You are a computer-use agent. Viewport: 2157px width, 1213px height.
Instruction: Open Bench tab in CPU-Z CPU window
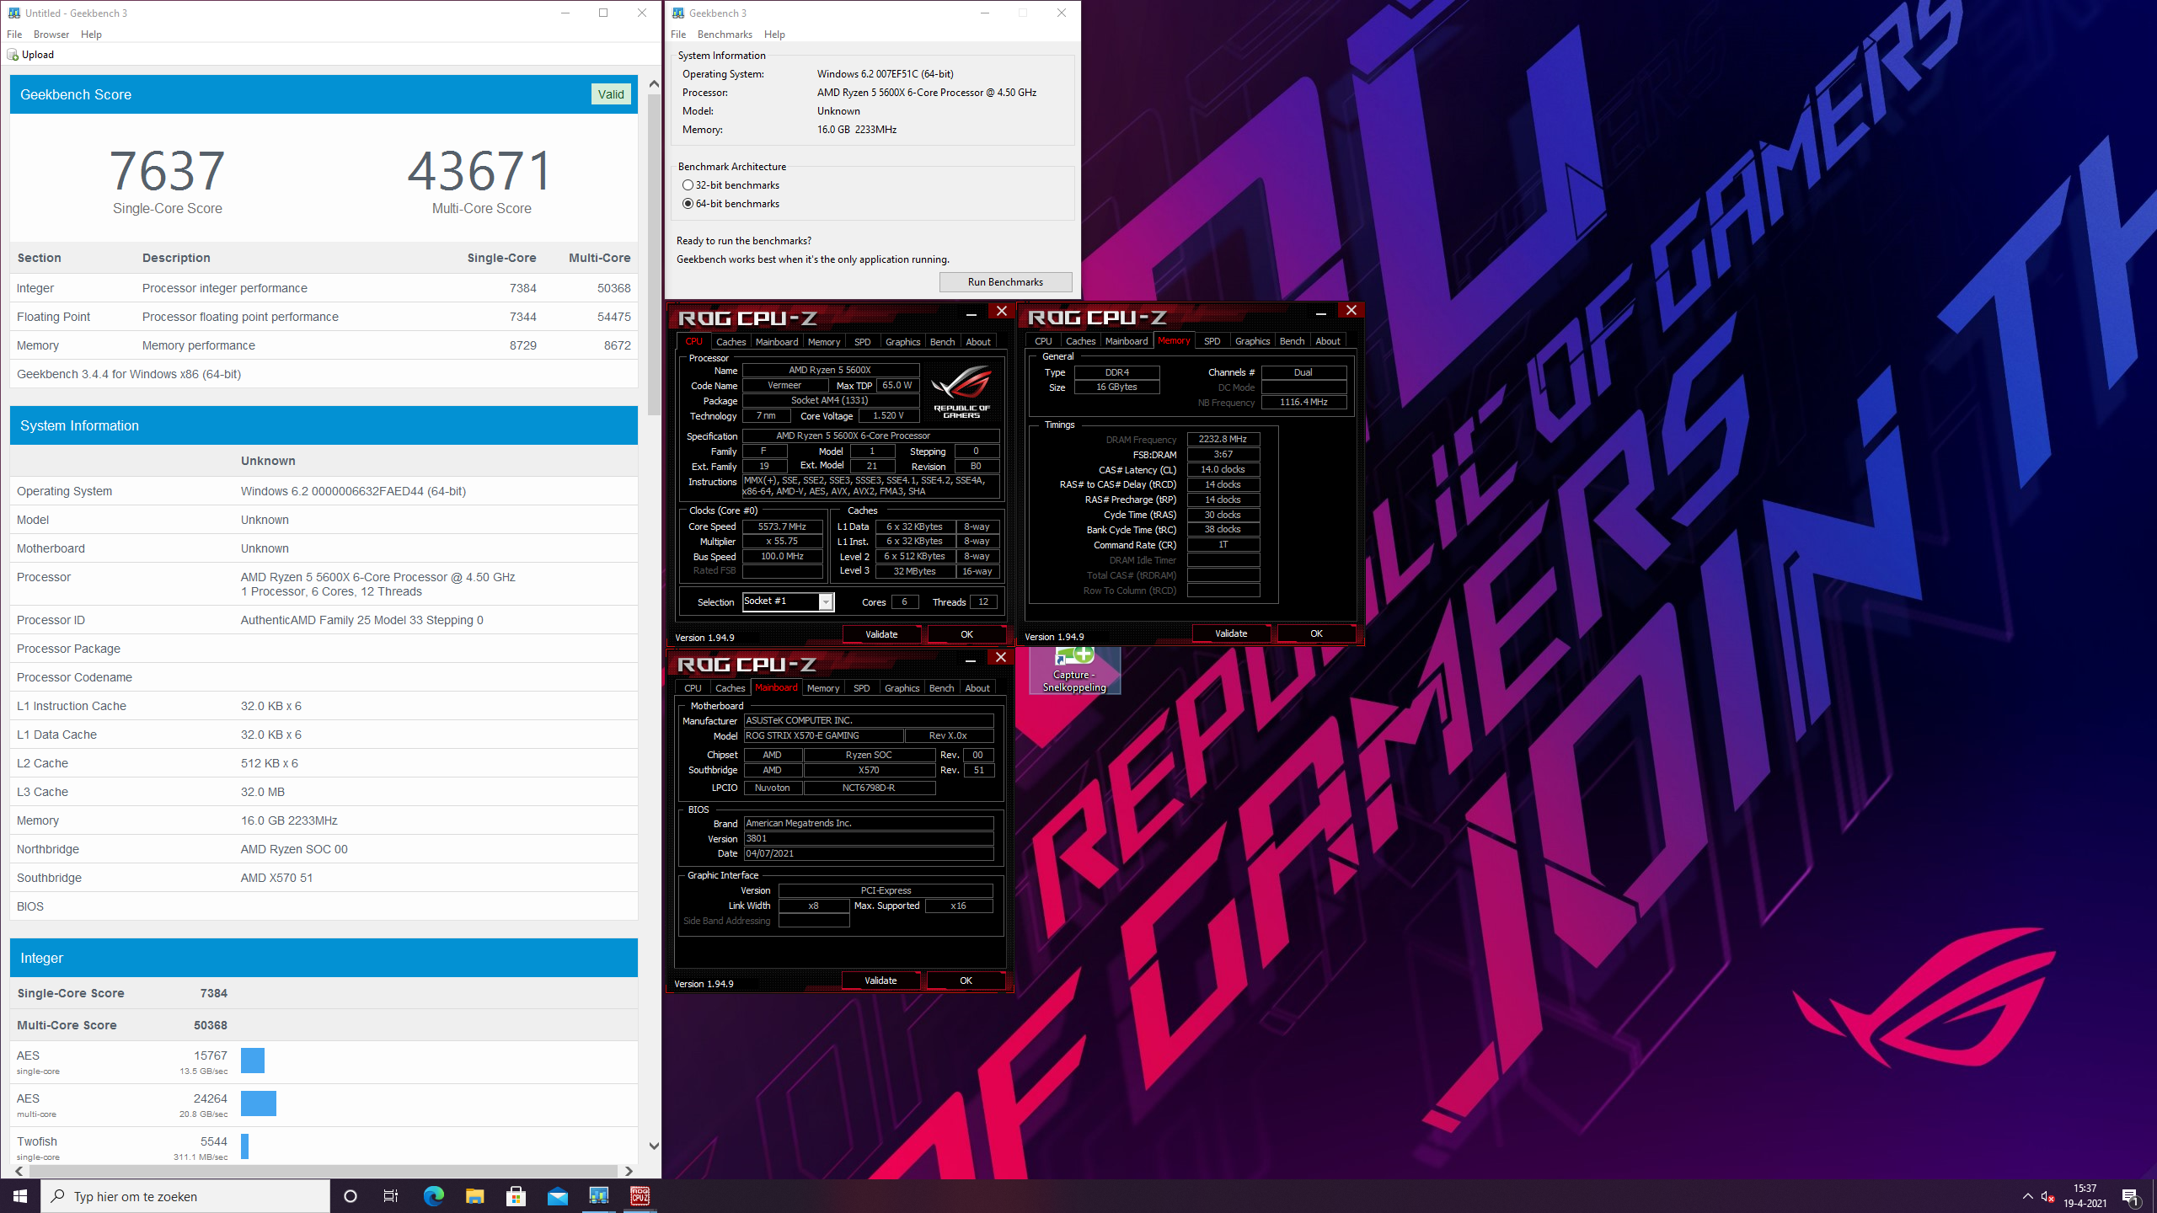(x=942, y=342)
